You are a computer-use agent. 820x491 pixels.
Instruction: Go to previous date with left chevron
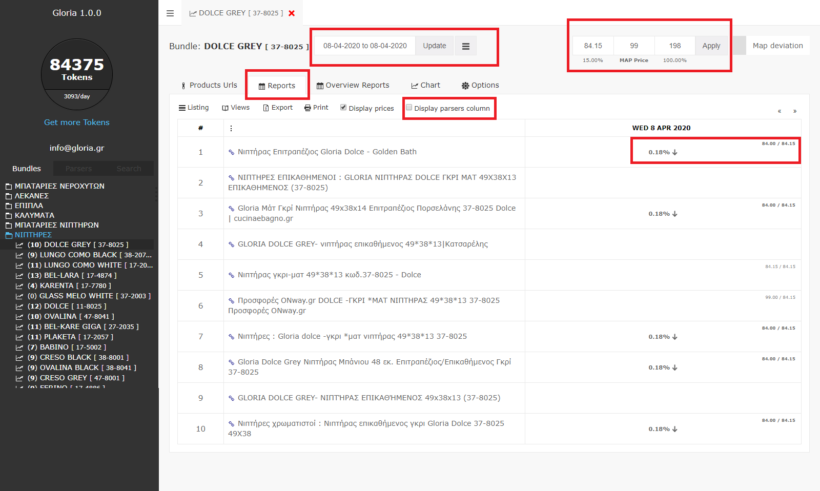pos(780,111)
